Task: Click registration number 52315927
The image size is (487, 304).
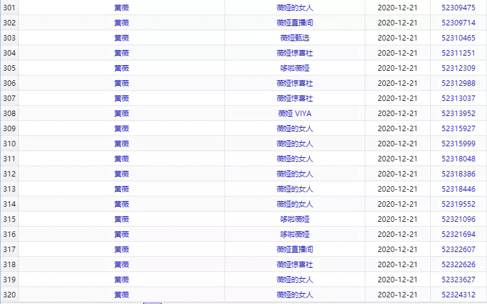Action: coord(459,128)
